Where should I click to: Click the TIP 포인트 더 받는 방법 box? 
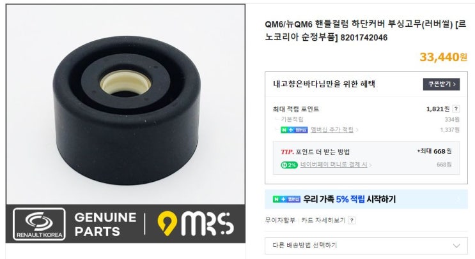[x=366, y=158]
